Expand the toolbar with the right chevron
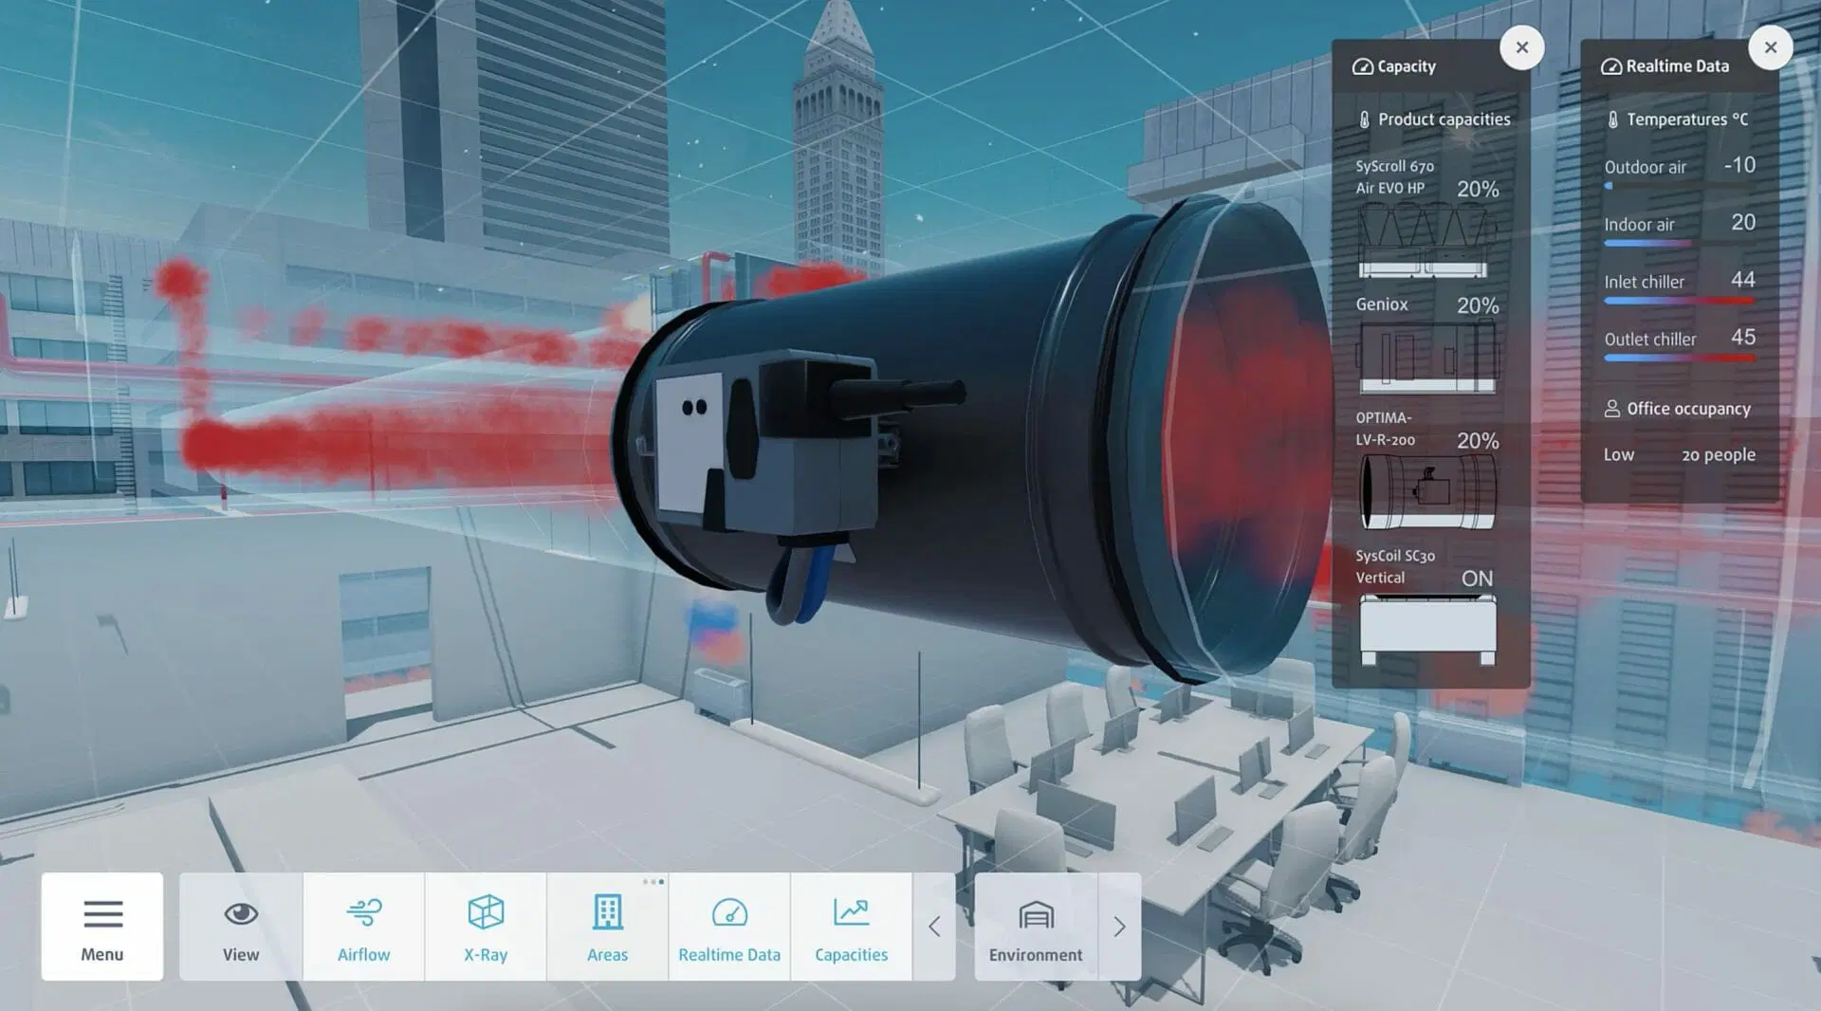 click(x=1119, y=927)
